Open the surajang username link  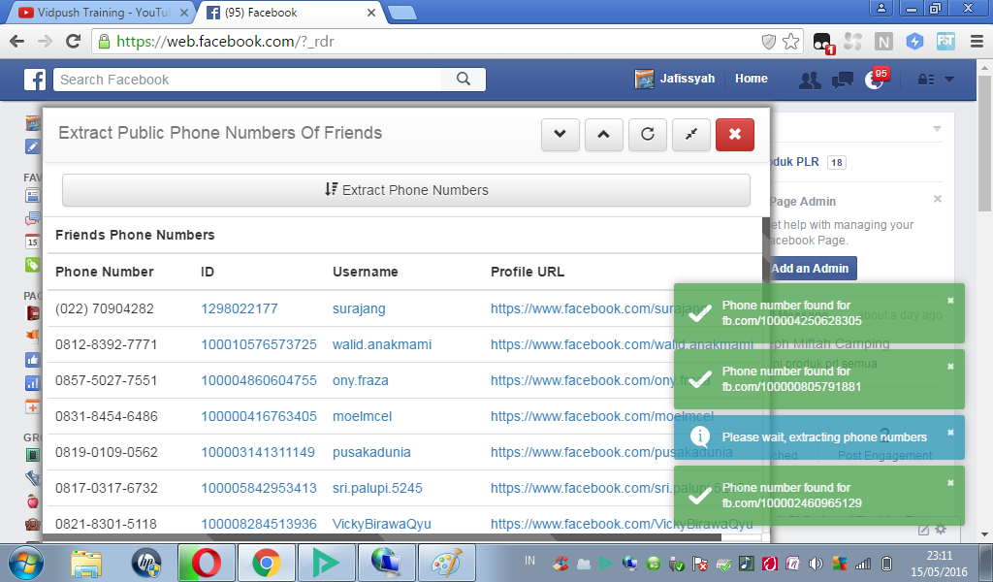359,308
